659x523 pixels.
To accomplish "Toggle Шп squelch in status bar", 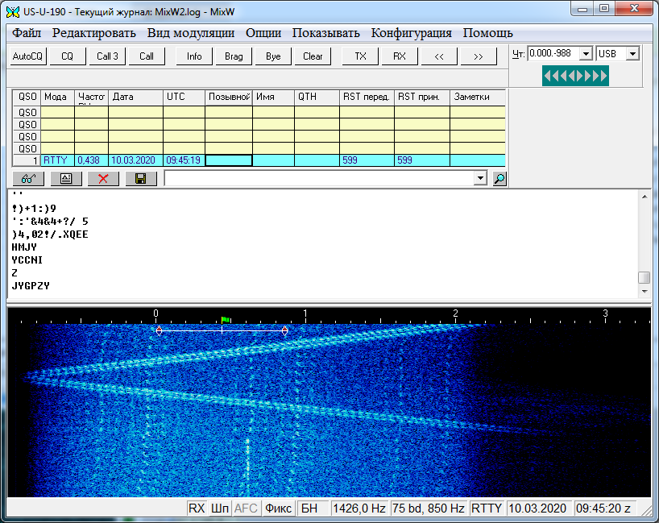I will [x=219, y=508].
